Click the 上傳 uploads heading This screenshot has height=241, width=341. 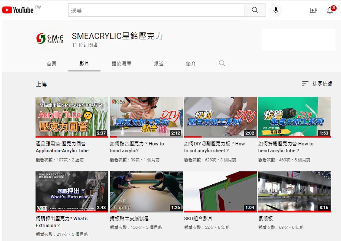click(x=41, y=84)
